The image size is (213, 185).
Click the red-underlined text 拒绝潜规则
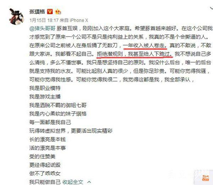(x=110, y=54)
